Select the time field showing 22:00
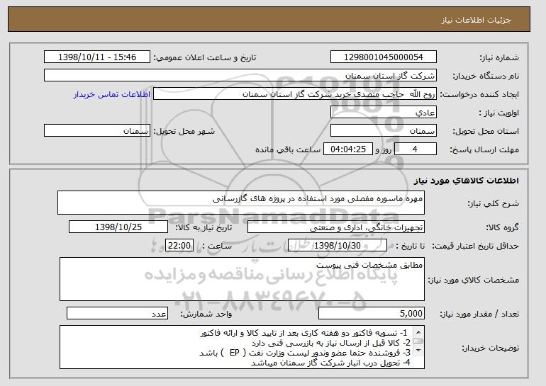The height and width of the screenshot is (386, 546). tap(179, 246)
